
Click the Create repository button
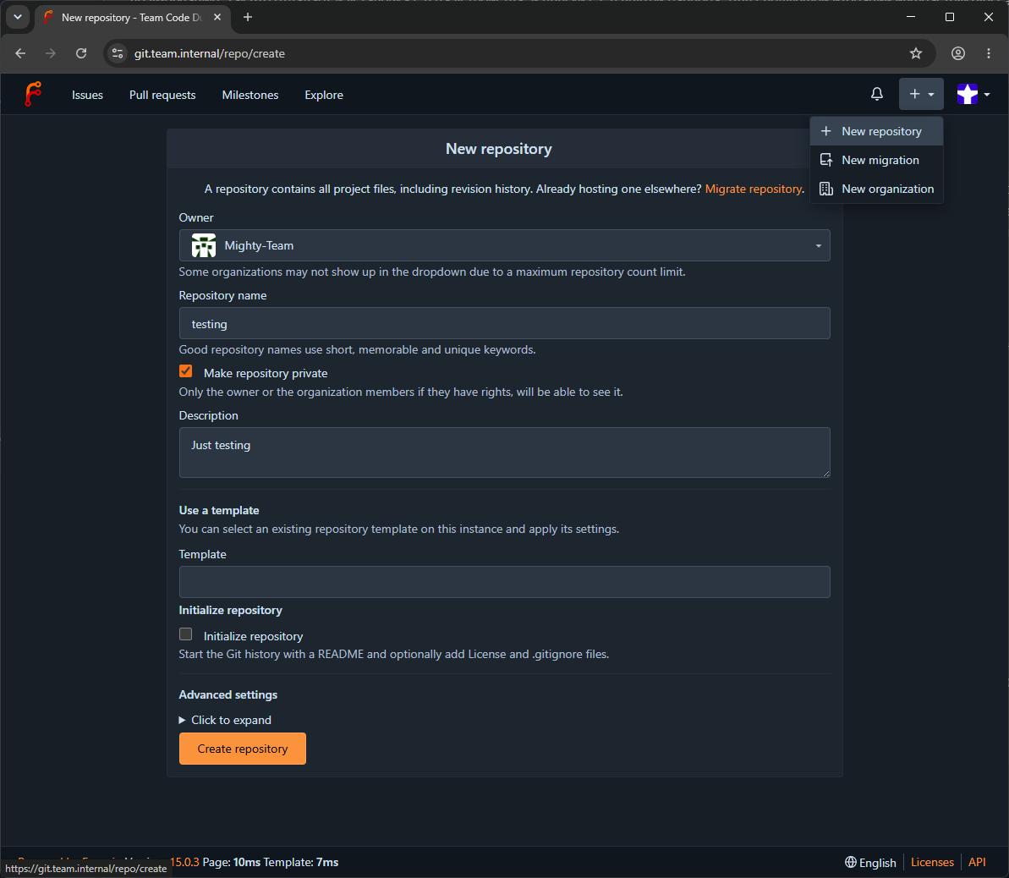pos(243,749)
